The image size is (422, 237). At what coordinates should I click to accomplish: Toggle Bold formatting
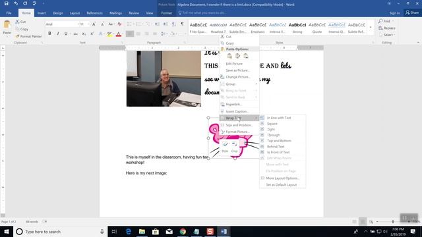coord(49,34)
